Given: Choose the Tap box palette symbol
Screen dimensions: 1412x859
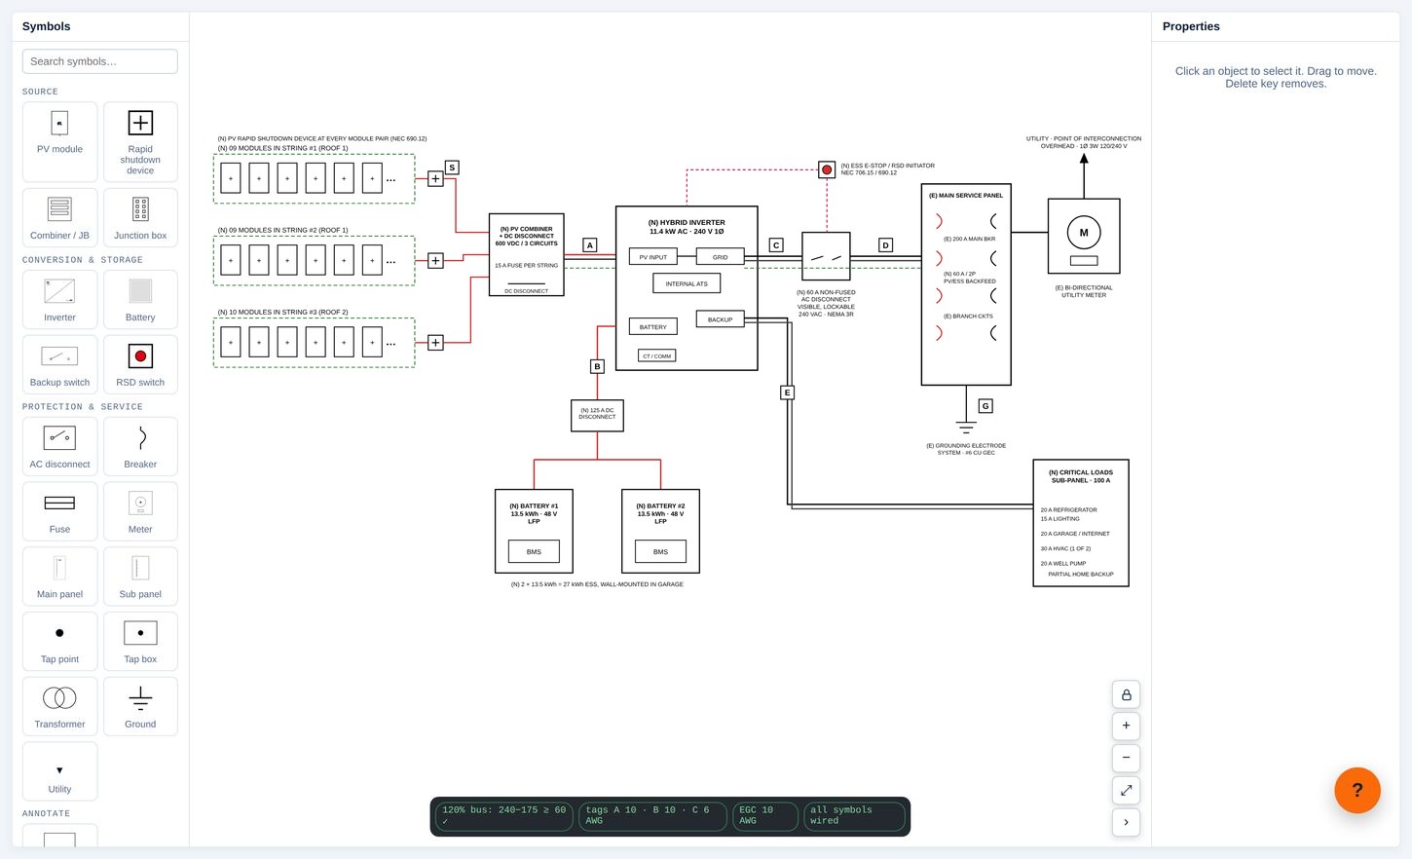Looking at the screenshot, I should click(x=140, y=642).
